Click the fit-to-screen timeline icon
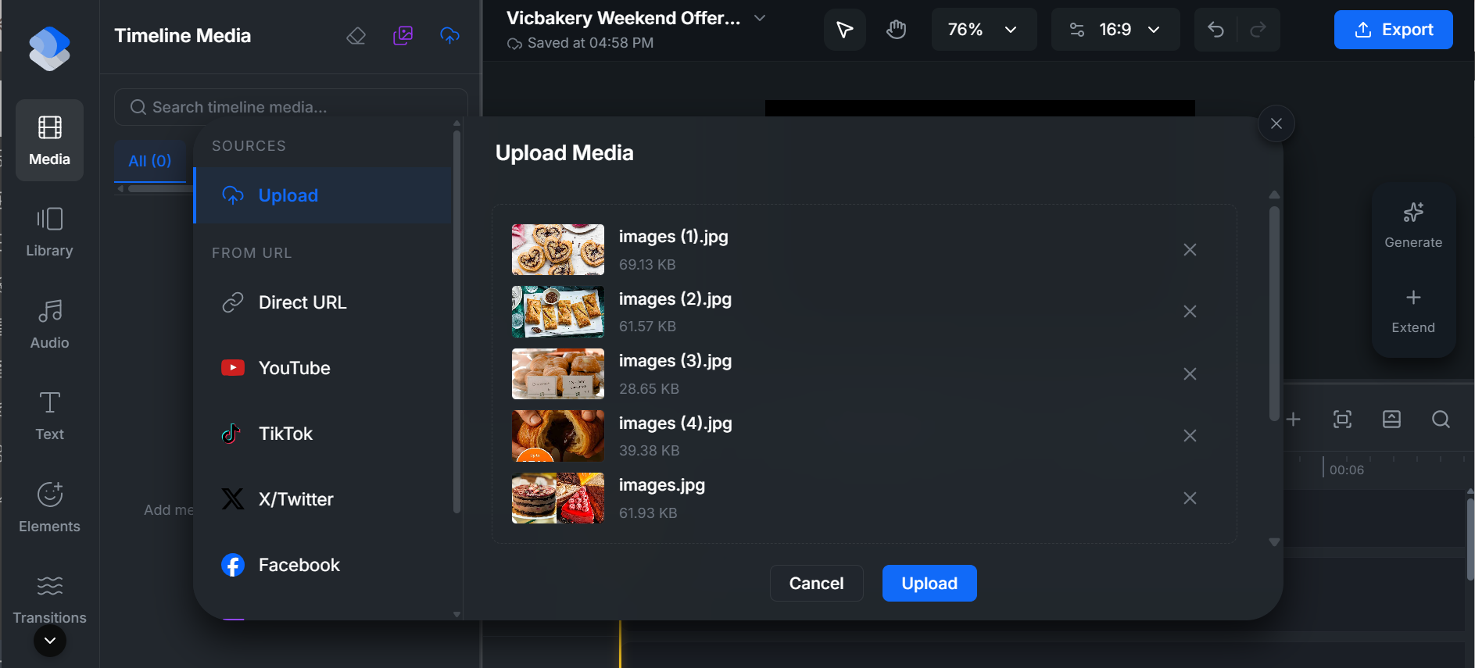 [1342, 420]
